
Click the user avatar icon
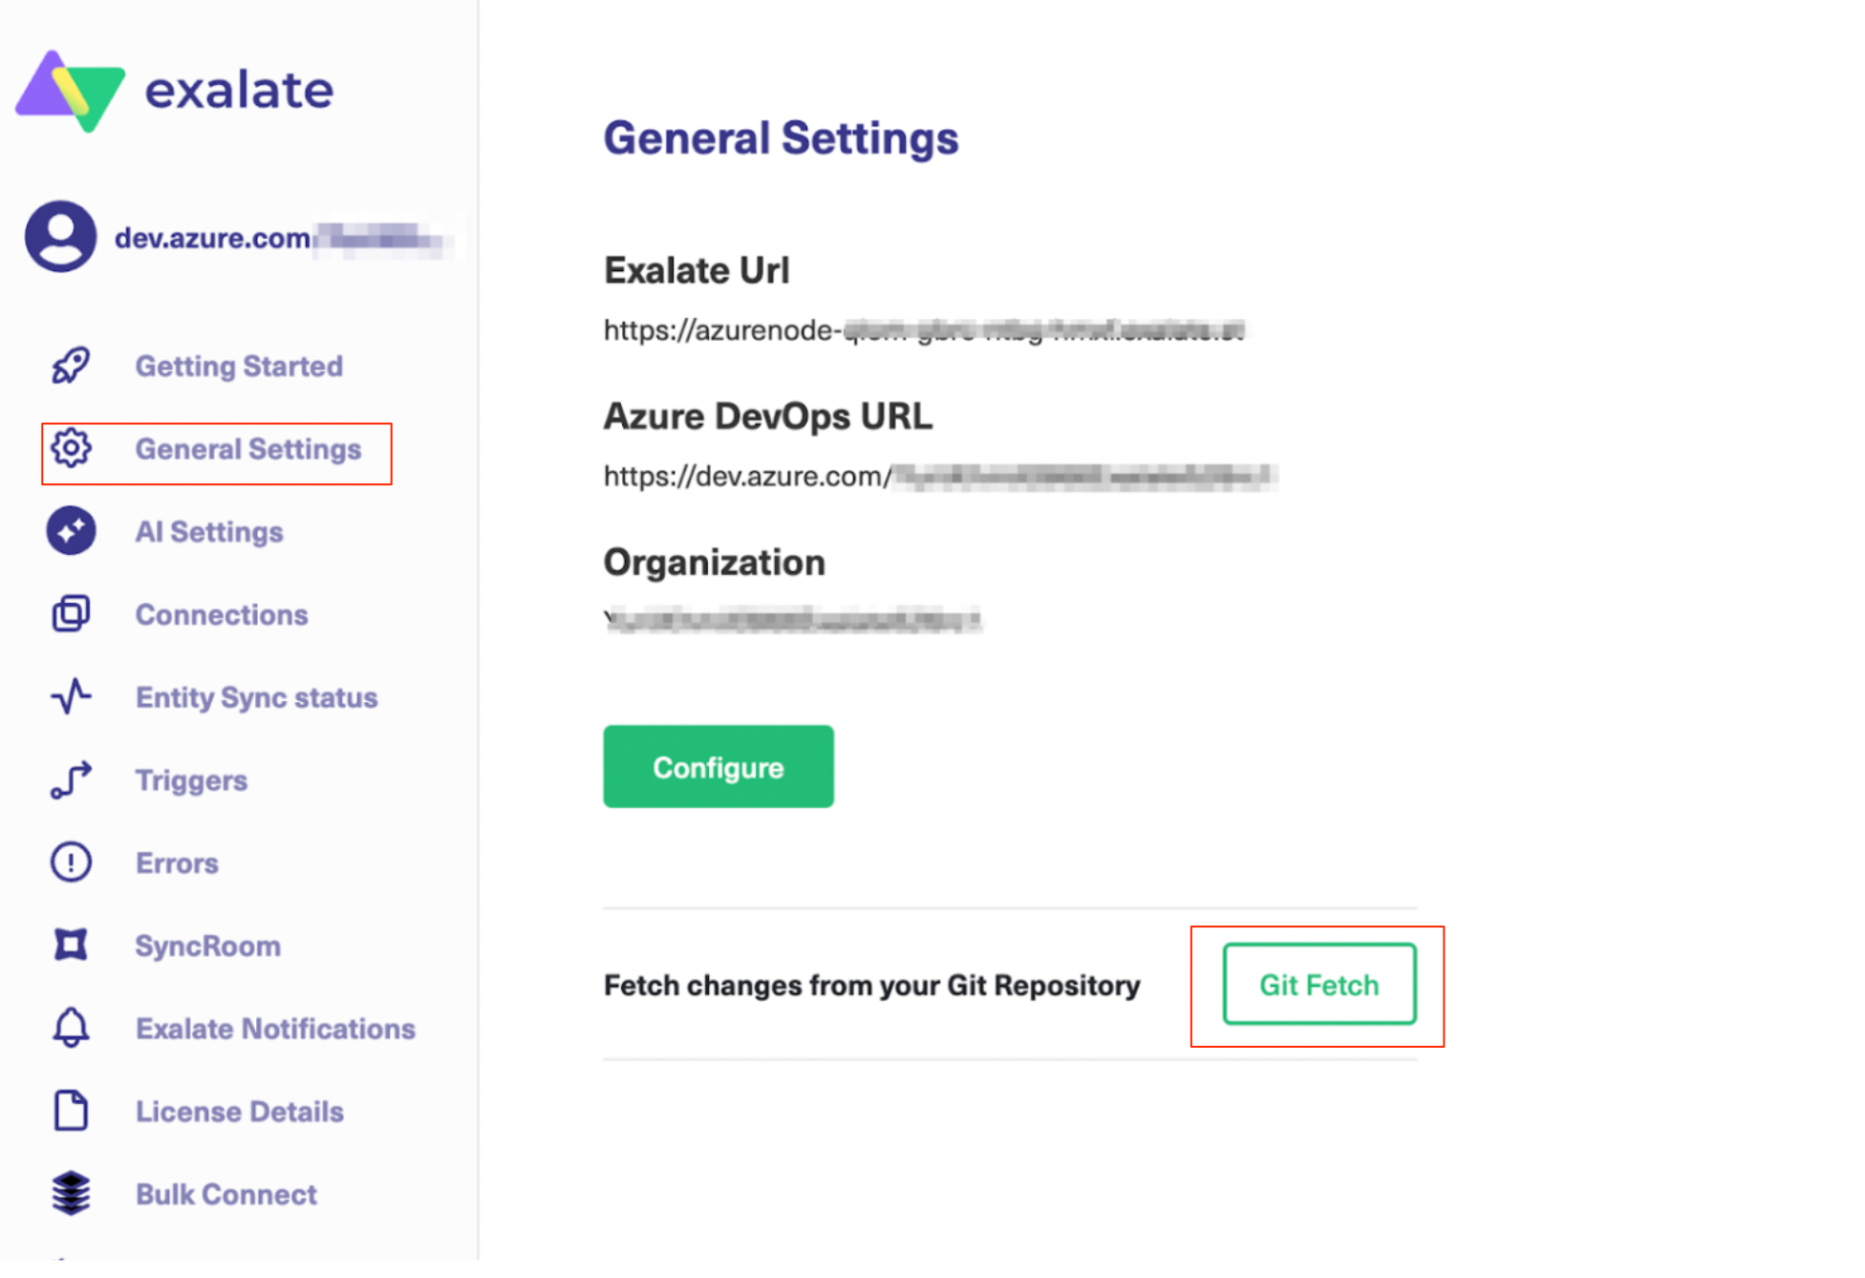[x=60, y=237]
